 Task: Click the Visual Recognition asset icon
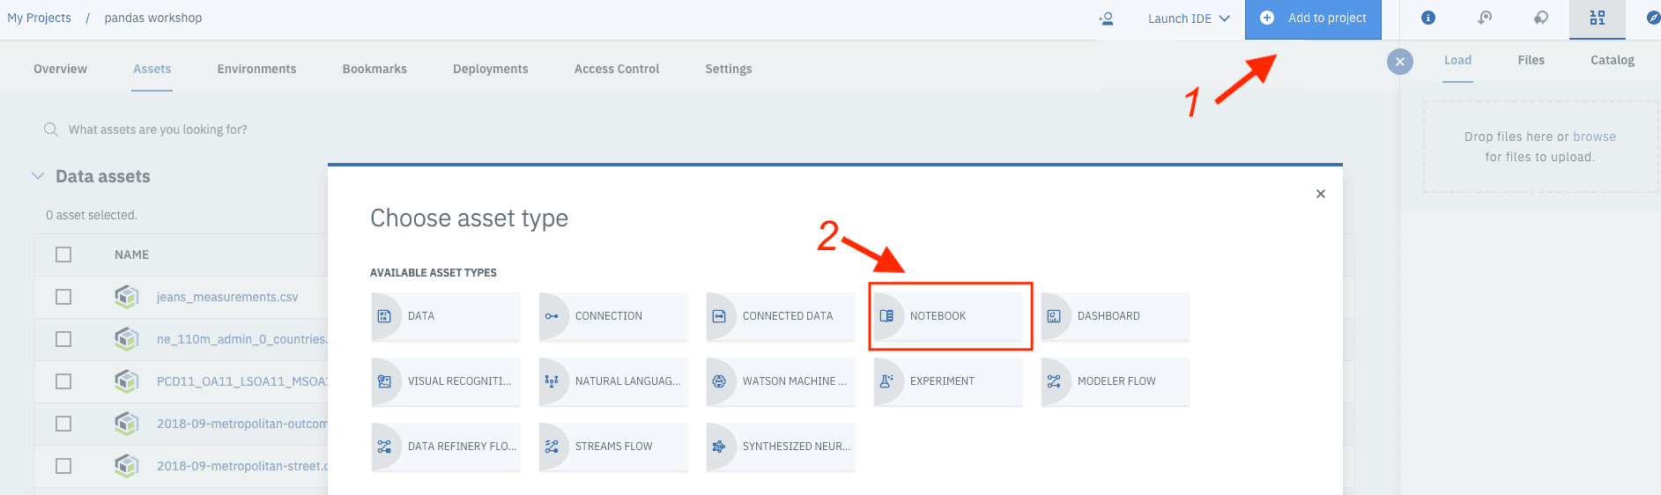coord(384,381)
